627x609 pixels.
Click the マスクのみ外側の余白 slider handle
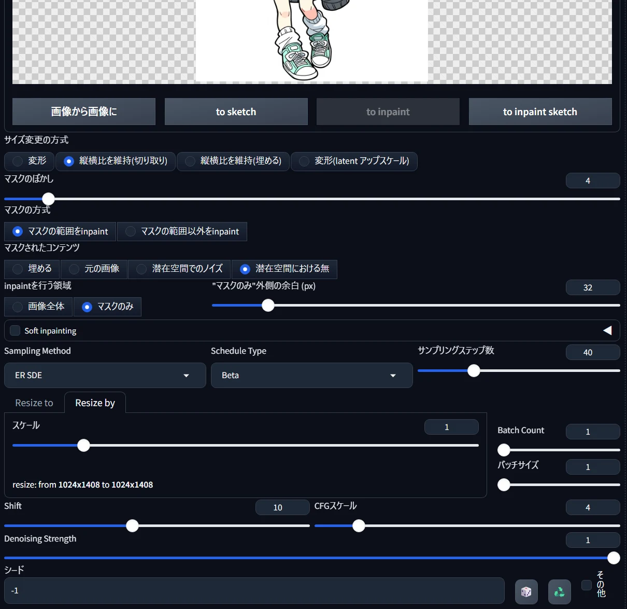tap(268, 306)
